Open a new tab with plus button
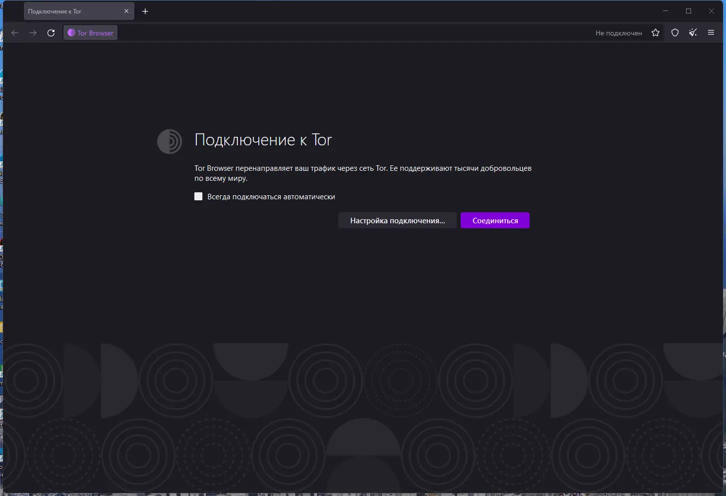This screenshot has height=496, width=726. [x=145, y=11]
